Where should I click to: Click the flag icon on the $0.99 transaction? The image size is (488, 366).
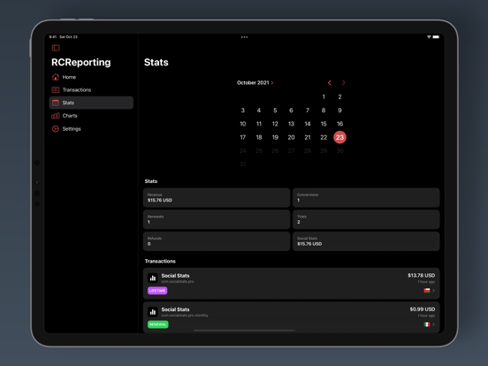(x=427, y=324)
